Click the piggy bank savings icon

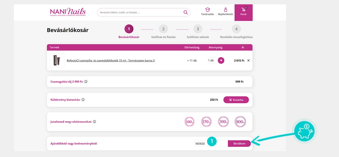304,131
